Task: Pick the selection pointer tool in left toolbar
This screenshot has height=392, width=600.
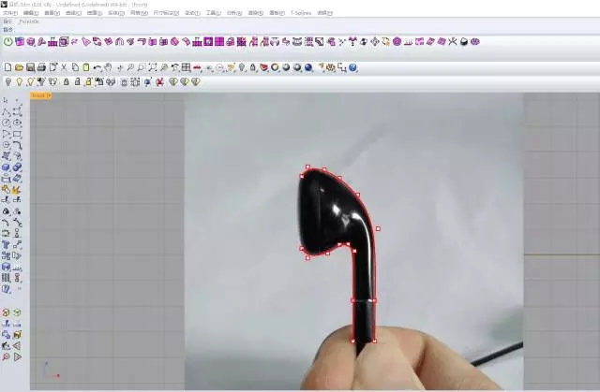Action: coord(6,100)
